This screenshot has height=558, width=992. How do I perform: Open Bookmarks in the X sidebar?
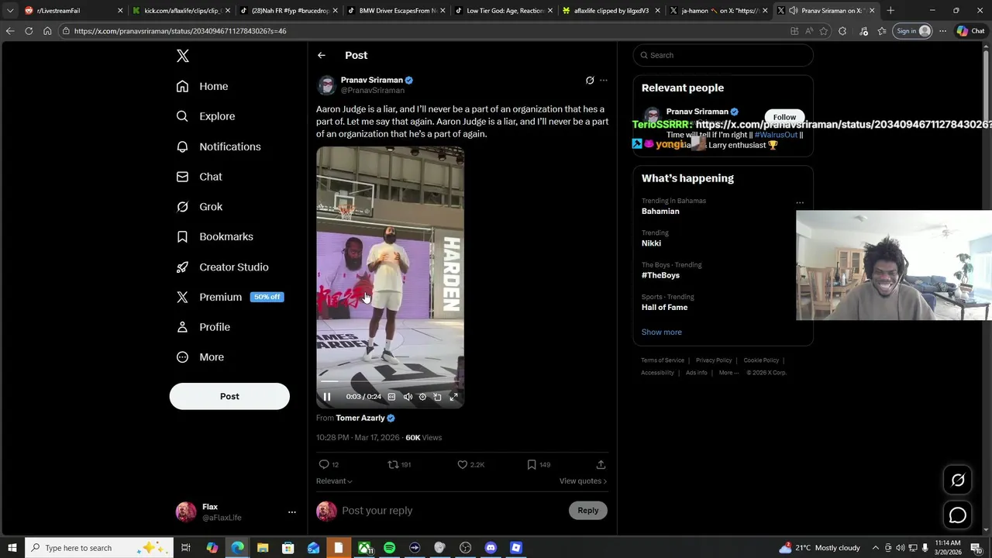[215, 236]
